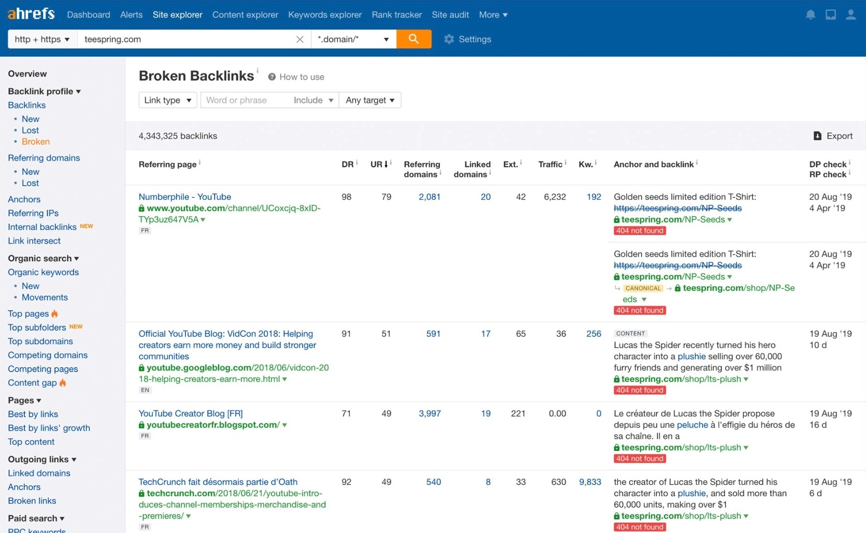Open the *.domain/* mode dropdown

pos(353,39)
